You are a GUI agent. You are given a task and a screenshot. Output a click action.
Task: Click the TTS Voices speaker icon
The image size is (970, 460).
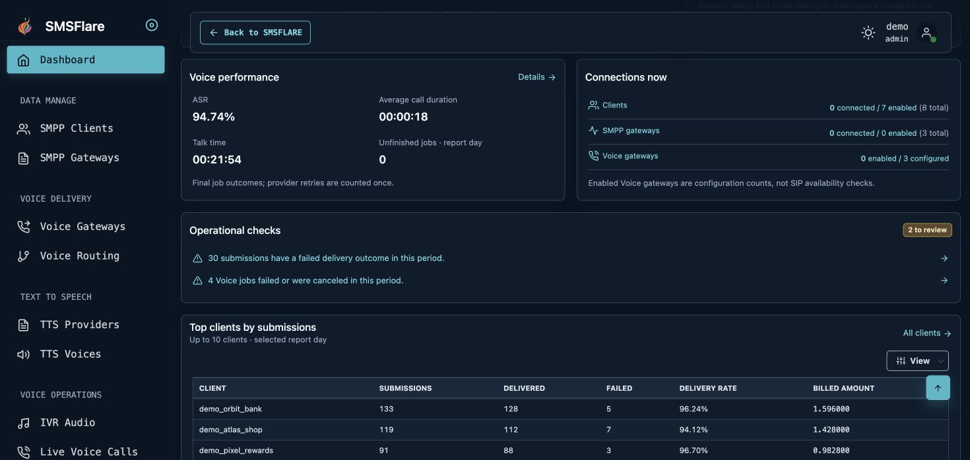coord(24,355)
